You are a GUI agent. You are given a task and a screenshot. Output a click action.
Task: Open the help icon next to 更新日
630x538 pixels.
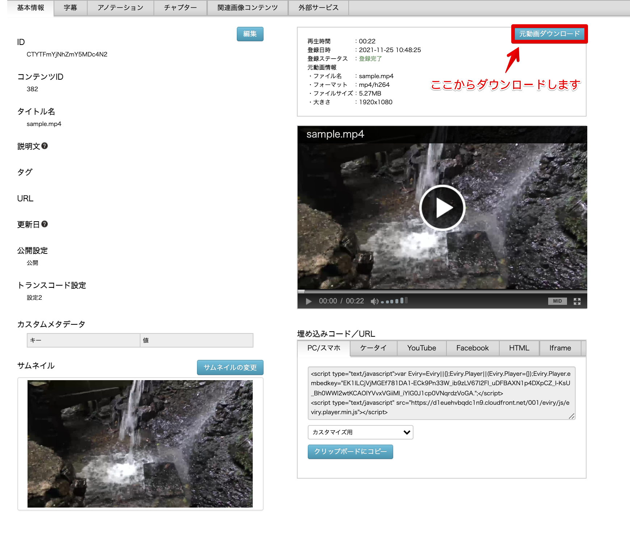click(45, 224)
